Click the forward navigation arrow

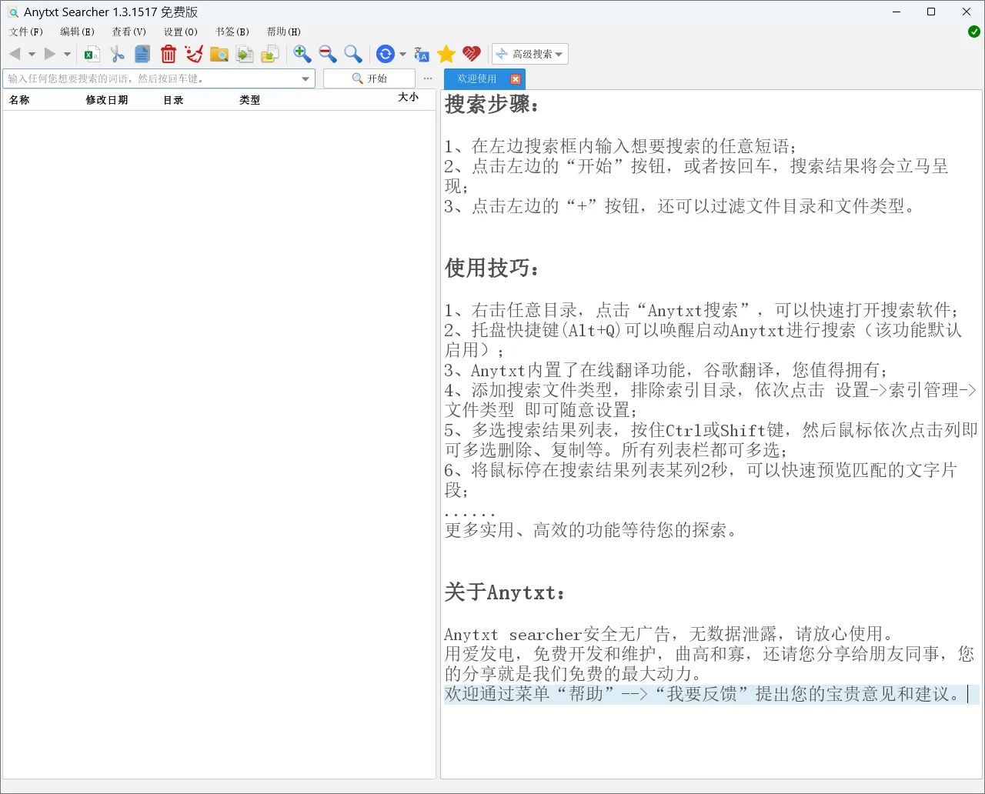click(50, 54)
